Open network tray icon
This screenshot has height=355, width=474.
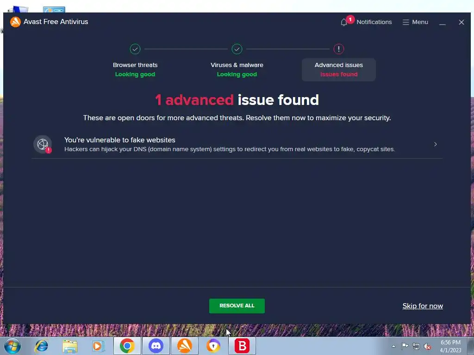pyautogui.click(x=416, y=347)
